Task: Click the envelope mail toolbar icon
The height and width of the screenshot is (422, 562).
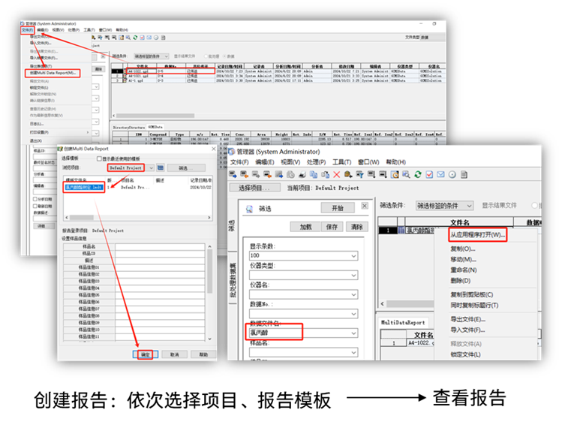Action: [x=440, y=174]
